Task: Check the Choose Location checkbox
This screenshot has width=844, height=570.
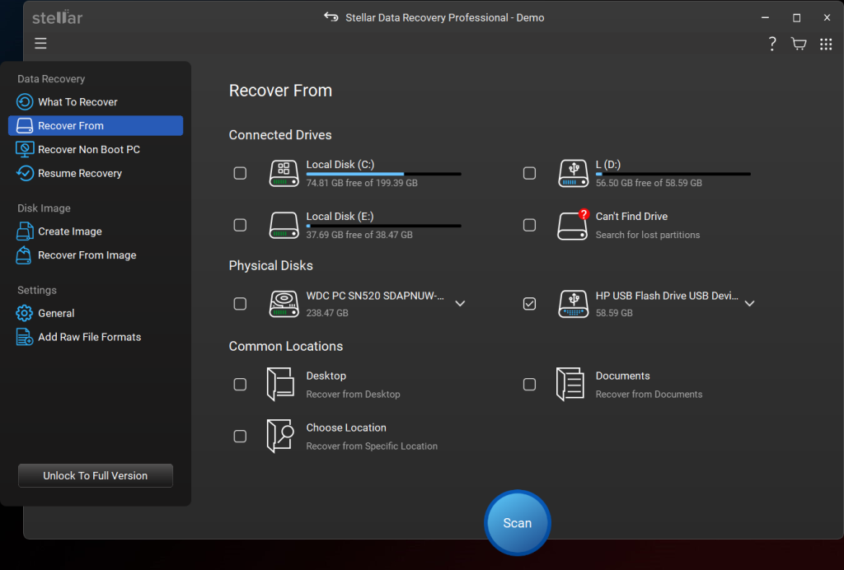Action: (240, 436)
